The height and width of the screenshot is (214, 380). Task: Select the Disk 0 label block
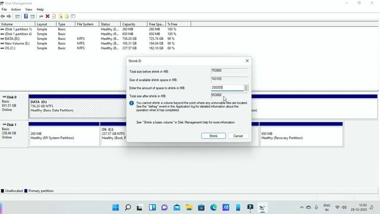14,106
